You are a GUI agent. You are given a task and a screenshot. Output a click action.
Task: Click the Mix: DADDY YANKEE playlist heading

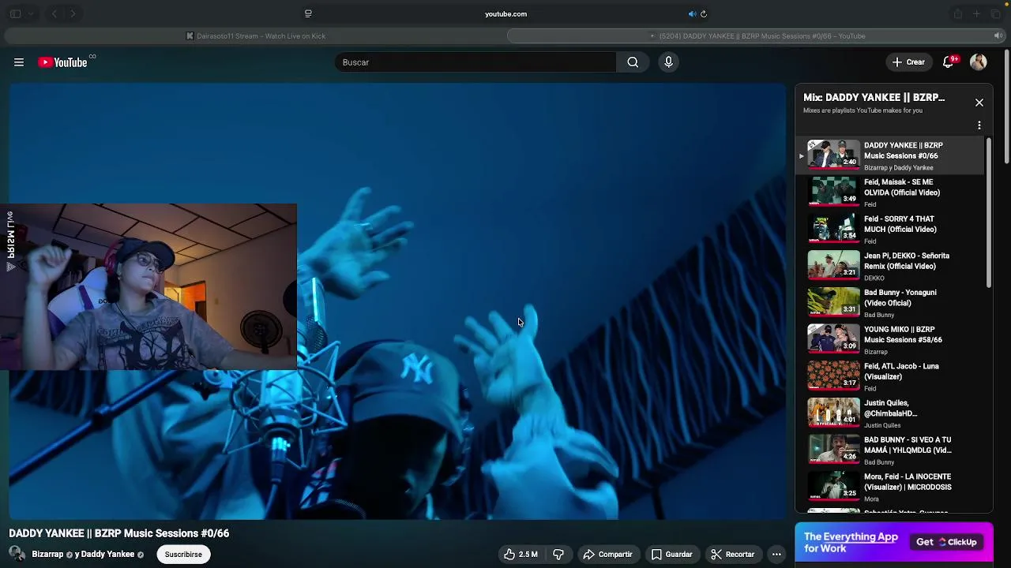(x=874, y=97)
